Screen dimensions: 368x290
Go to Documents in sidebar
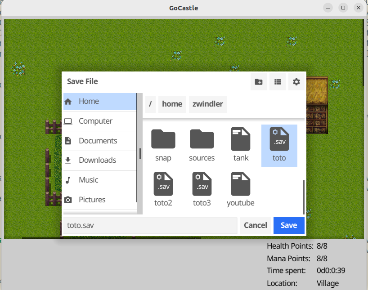(x=99, y=141)
